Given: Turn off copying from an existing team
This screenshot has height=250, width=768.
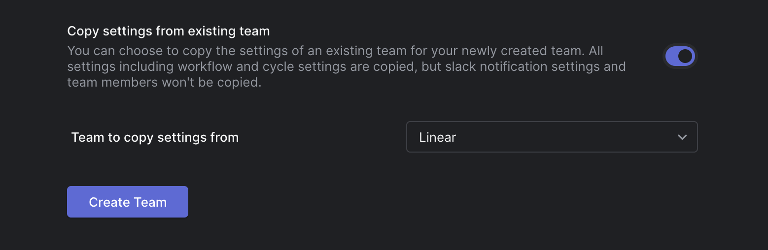Looking at the screenshot, I should pyautogui.click(x=680, y=57).
